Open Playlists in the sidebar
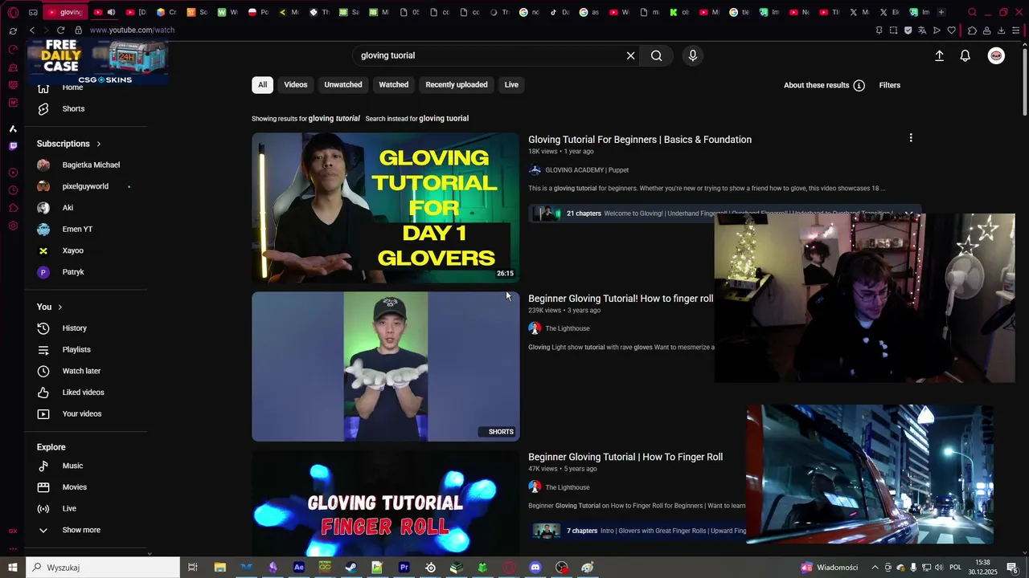This screenshot has height=578, width=1029. click(76, 349)
